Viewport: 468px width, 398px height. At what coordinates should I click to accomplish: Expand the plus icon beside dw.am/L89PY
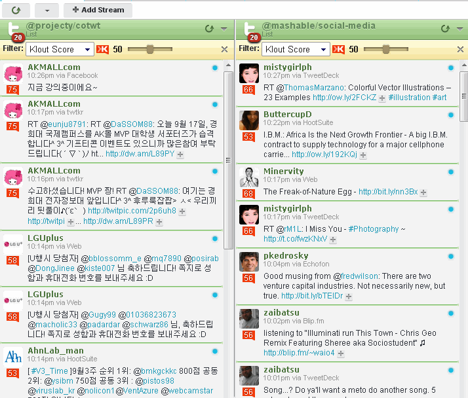coord(180,154)
